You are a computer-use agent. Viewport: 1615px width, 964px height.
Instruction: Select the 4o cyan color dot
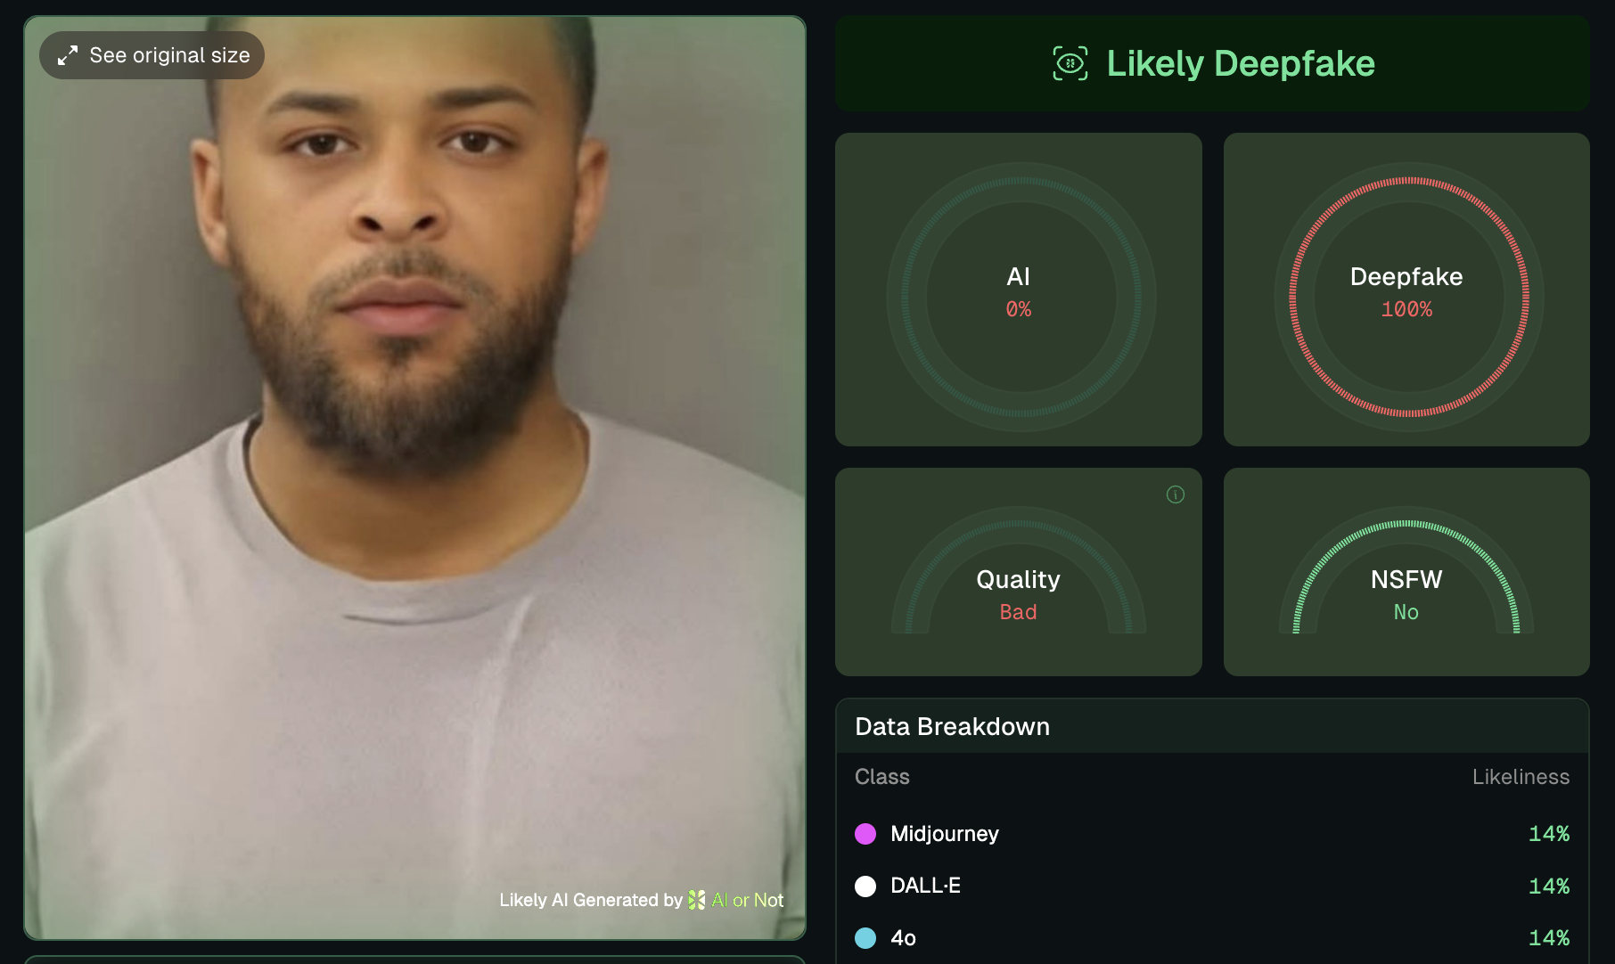pyautogui.click(x=865, y=938)
